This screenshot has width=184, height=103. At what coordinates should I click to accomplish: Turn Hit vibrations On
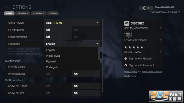76,30
